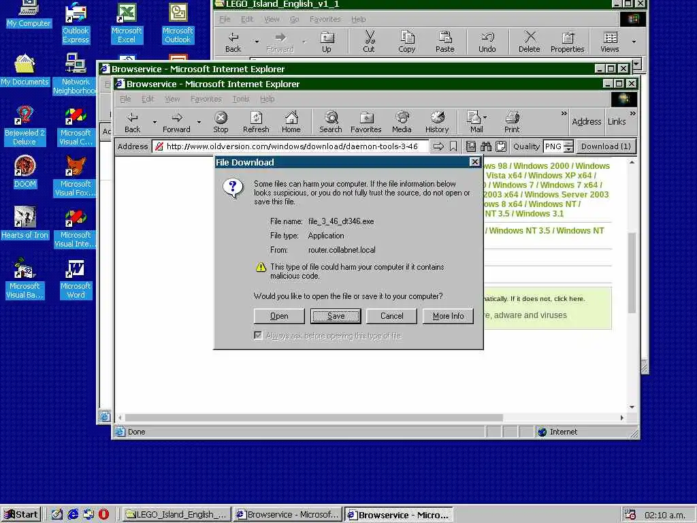
Task: Print the current page
Action: [512, 122]
